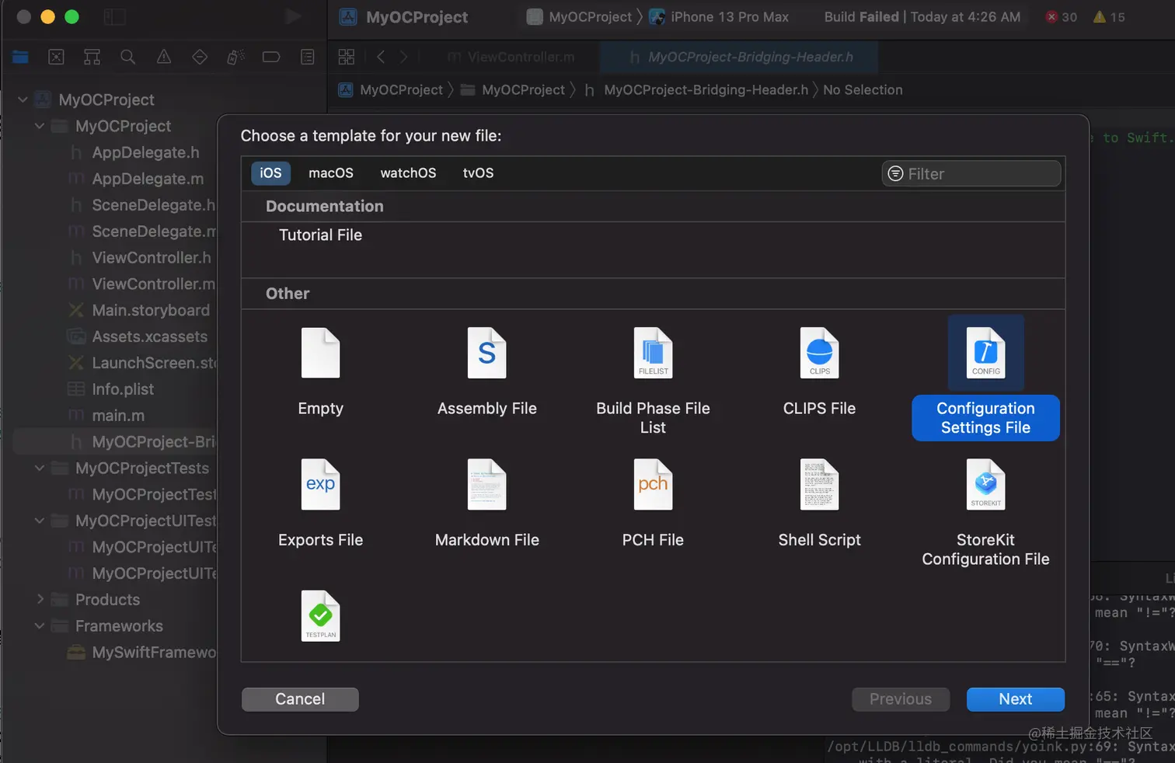Open the Breakpoint navigator
The image size is (1175, 763).
[x=271, y=57]
